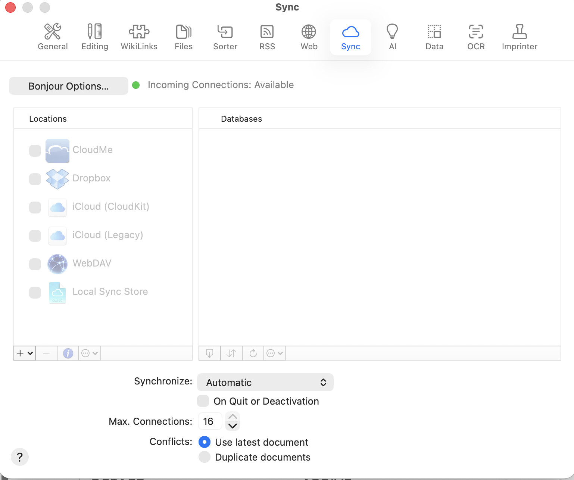Click the sync arrows icon below Databases
The image size is (574, 480).
click(231, 353)
